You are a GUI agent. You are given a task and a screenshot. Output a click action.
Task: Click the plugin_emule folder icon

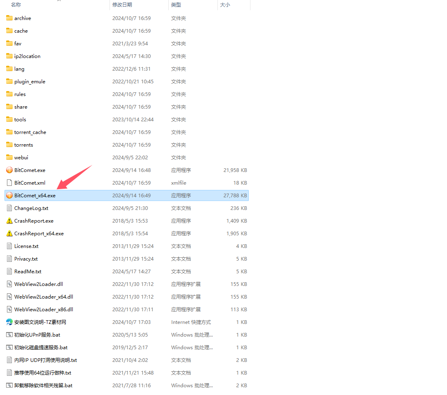pyautogui.click(x=9, y=82)
